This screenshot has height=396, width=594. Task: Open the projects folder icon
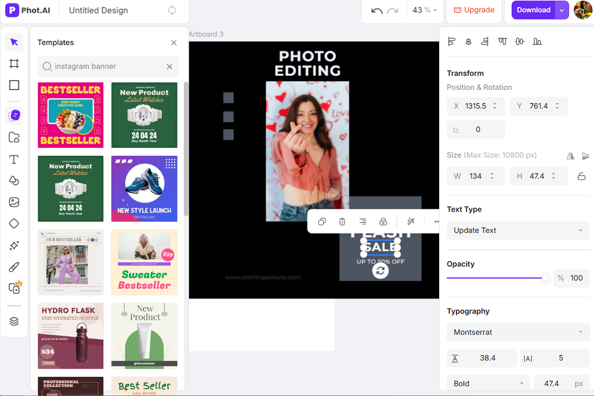pyautogui.click(x=14, y=137)
